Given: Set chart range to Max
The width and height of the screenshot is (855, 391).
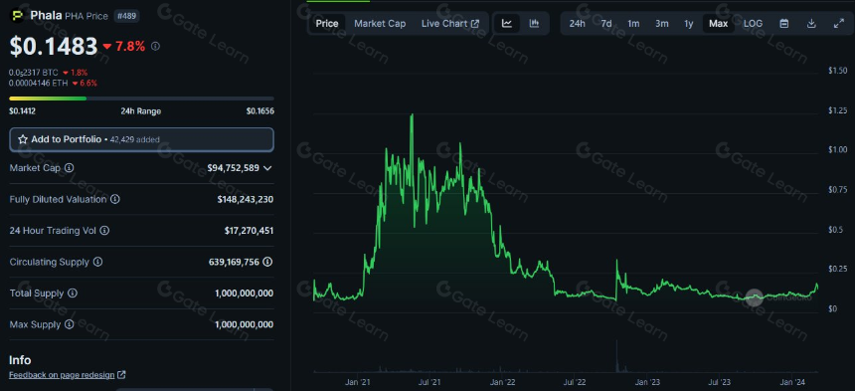Looking at the screenshot, I should (x=718, y=24).
